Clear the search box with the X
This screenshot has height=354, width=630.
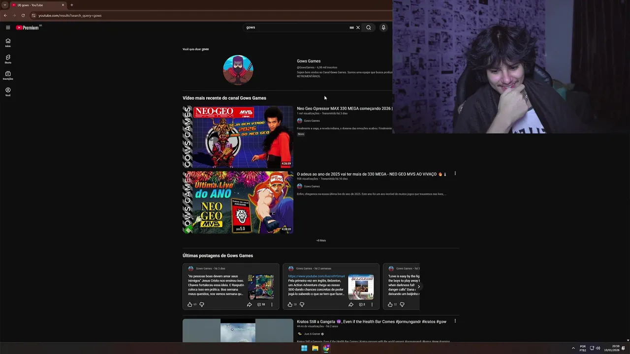[358, 28]
